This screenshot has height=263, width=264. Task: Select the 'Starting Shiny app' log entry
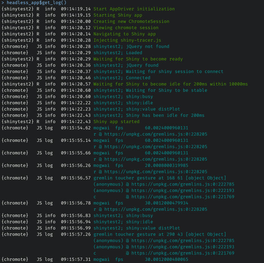click(118, 15)
